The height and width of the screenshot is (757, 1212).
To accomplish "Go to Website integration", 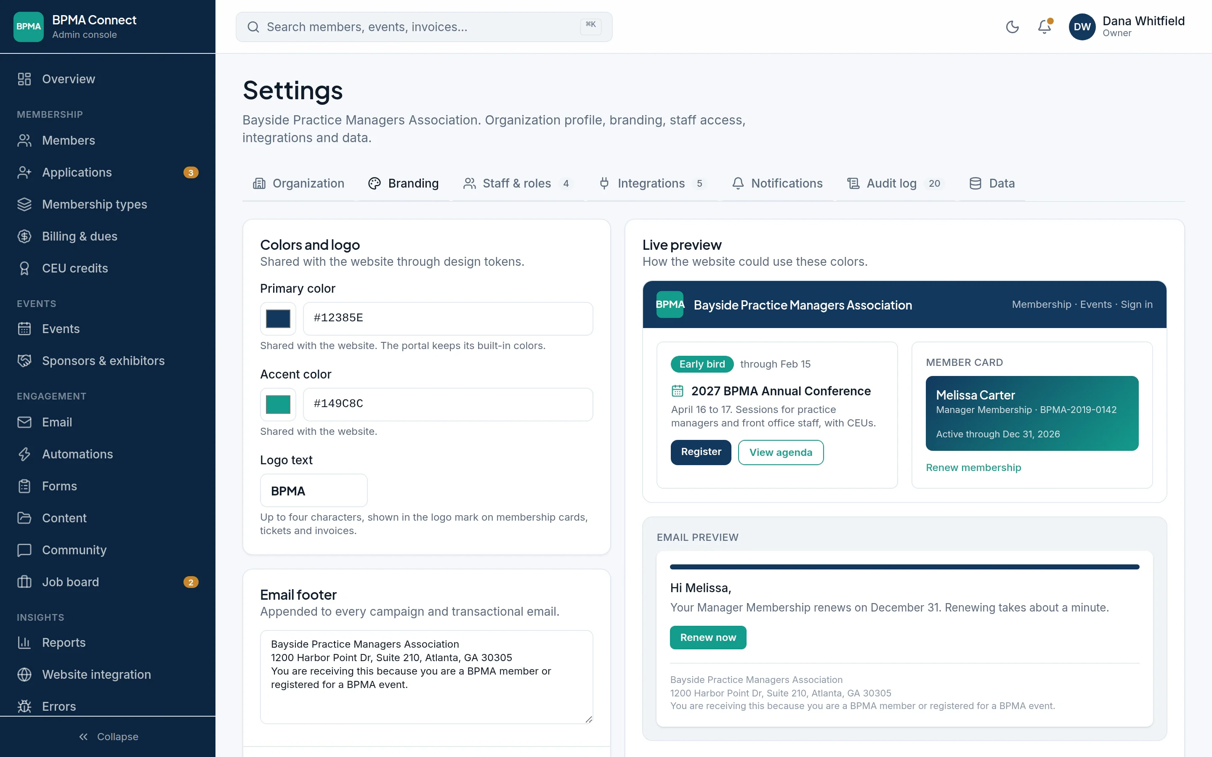I will tap(108, 675).
